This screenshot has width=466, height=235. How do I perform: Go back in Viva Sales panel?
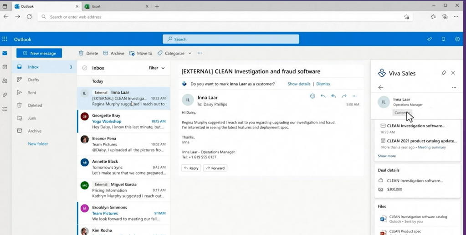pyautogui.click(x=381, y=88)
